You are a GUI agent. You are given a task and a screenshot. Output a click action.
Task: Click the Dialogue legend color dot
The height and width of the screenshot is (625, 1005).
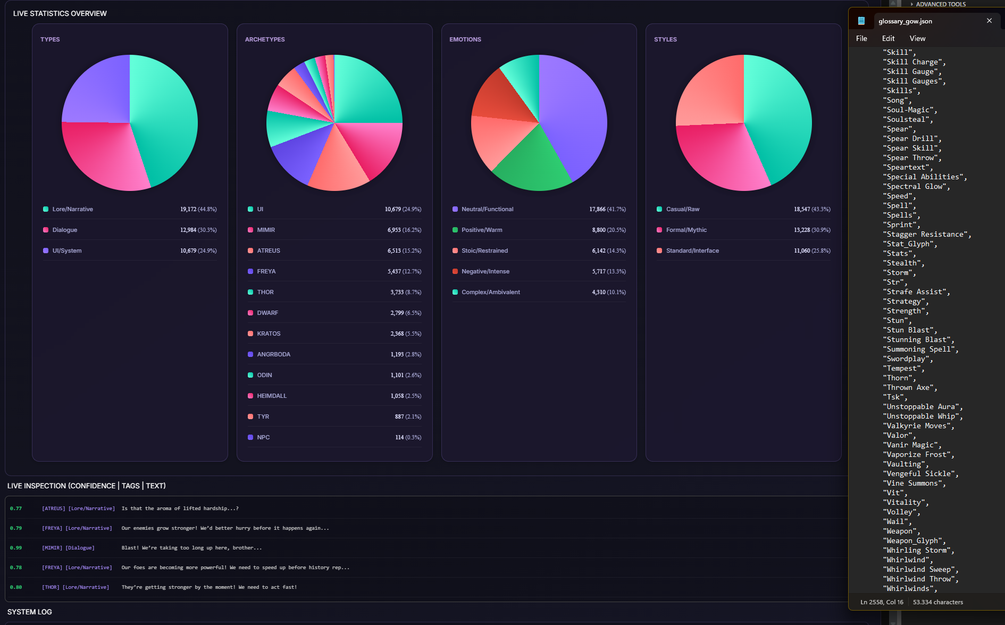46,230
